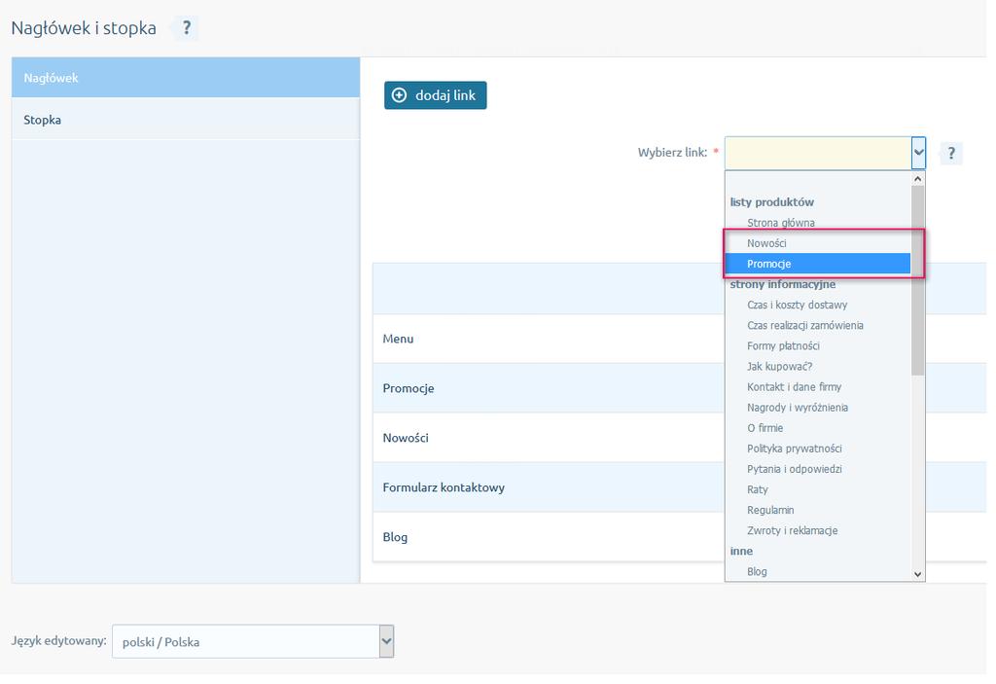
Task: Click the dropdown list scroll down arrow
Action: click(x=917, y=574)
